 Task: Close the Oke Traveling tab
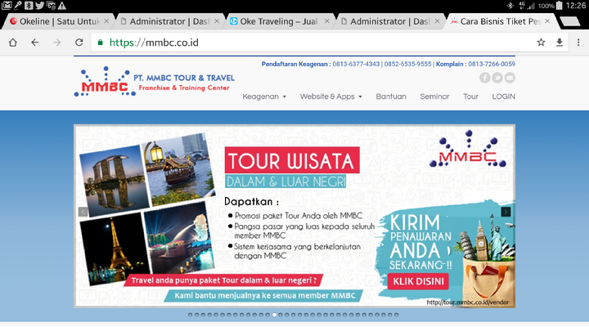pos(326,21)
